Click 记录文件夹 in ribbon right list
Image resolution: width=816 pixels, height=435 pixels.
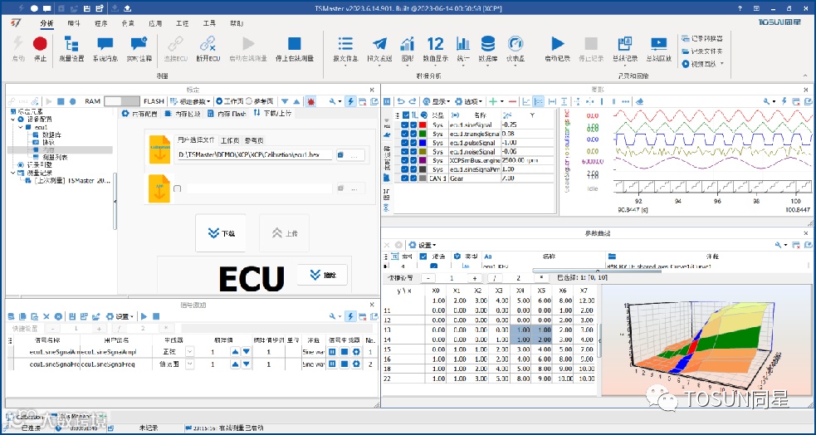tap(702, 51)
